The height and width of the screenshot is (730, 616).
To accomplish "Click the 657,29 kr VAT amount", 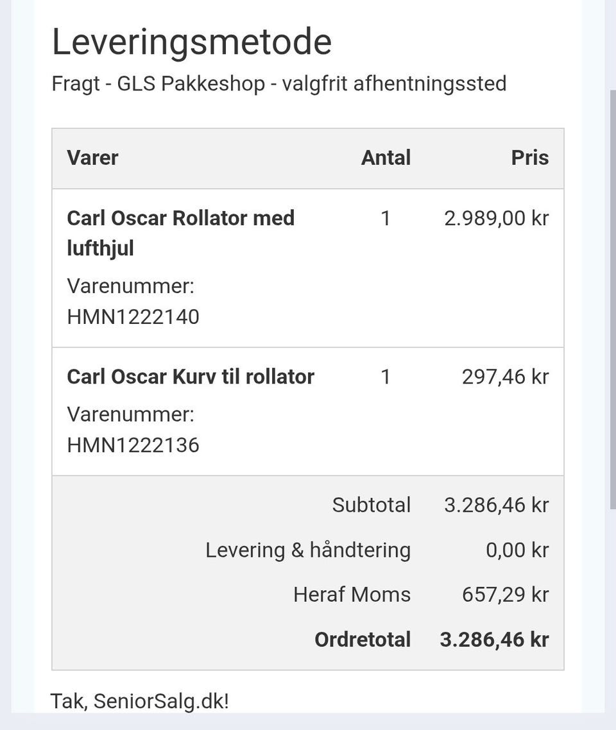I will 505,595.
